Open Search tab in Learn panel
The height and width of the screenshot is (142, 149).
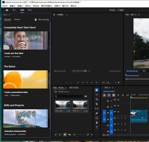coord(17,19)
